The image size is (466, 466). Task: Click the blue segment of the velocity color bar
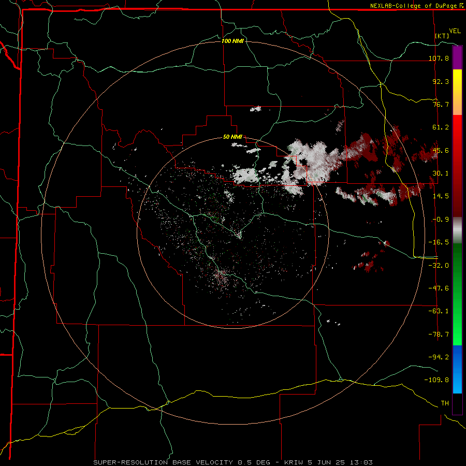point(457,369)
